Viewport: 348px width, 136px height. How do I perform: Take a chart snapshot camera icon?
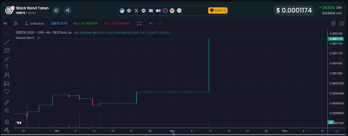[341, 23]
